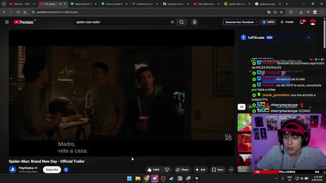Subscribe to the PlayStation channel

(x=52, y=170)
